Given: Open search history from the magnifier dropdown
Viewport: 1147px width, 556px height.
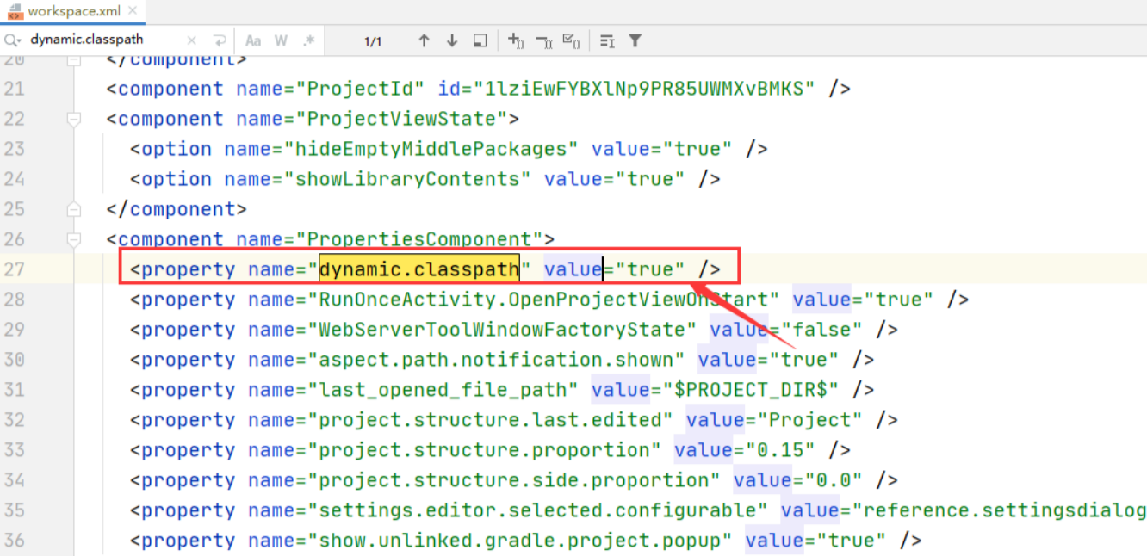Looking at the screenshot, I should pyautogui.click(x=14, y=40).
